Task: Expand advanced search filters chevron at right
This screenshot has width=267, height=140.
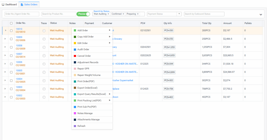Action: tap(261, 15)
